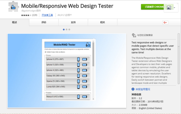This screenshot has height=114, width=181.
Task: Launch Xperia Z3 in portrait mode
Action: coord(78,81)
